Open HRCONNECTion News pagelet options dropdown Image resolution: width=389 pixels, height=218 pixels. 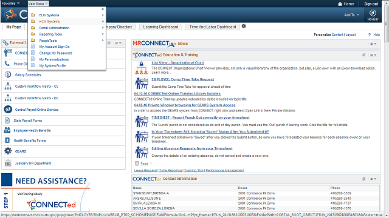[373, 44]
